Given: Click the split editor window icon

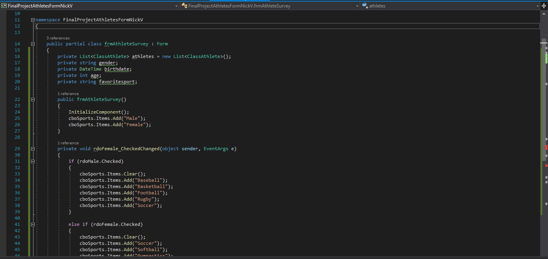Looking at the screenshot, I should coord(544,6).
